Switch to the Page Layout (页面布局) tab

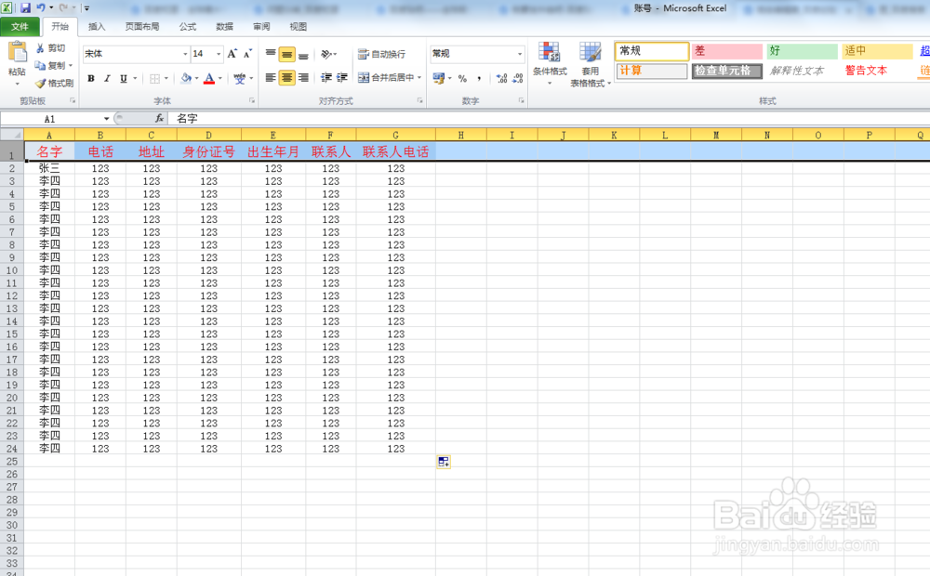click(x=142, y=27)
